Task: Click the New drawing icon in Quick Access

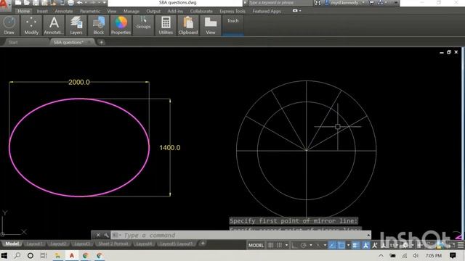Action: [17, 3]
